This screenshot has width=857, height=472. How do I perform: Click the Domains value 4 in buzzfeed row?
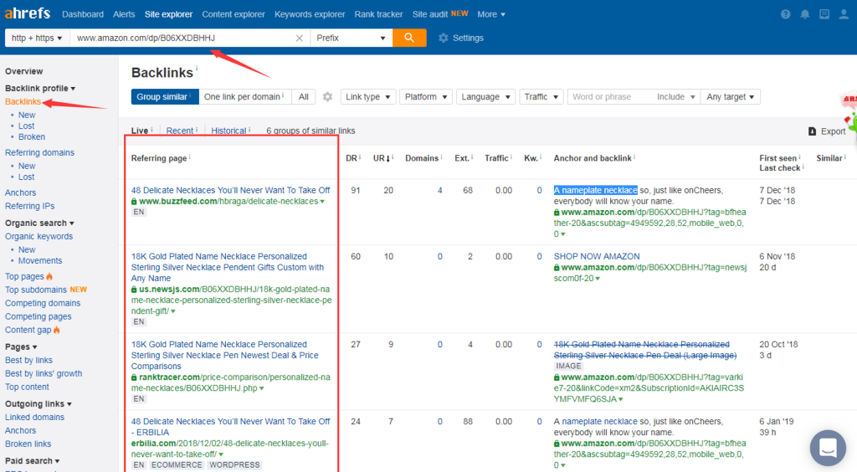(x=440, y=191)
